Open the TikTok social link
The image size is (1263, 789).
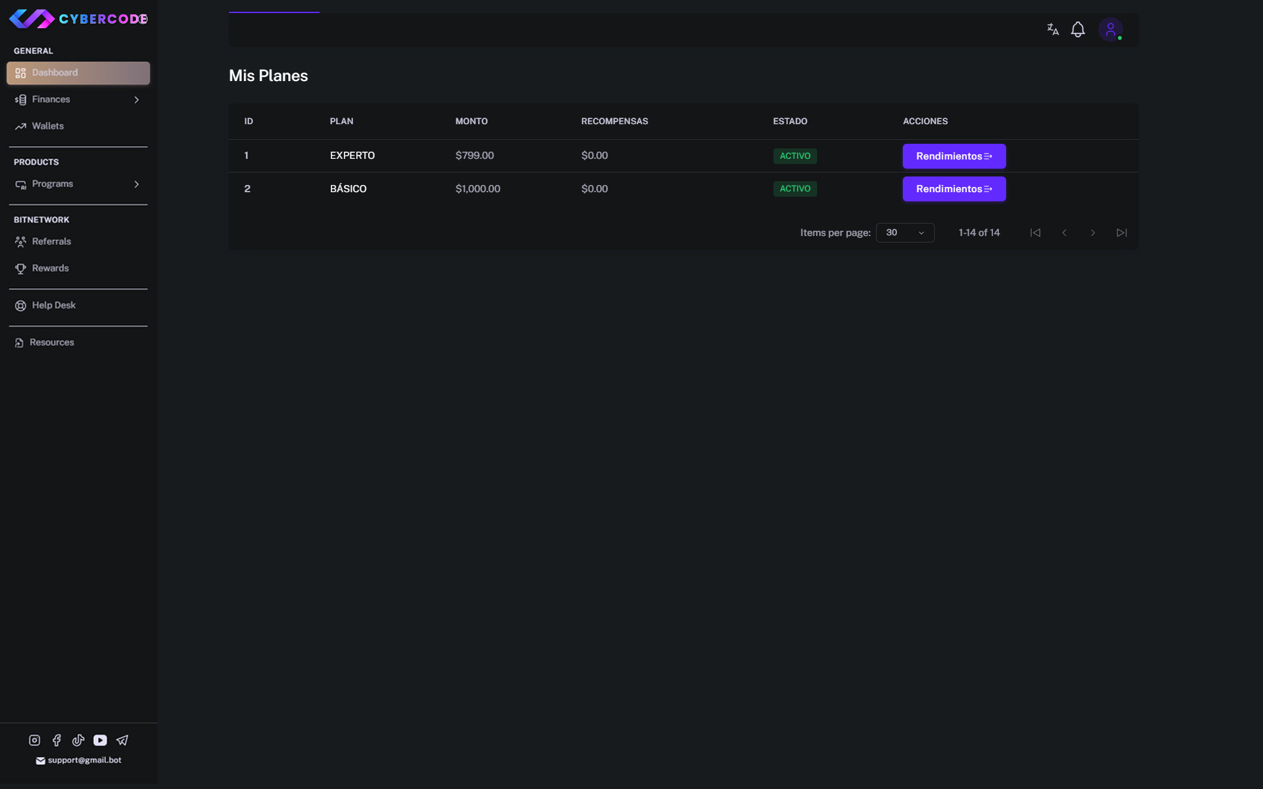(x=78, y=740)
